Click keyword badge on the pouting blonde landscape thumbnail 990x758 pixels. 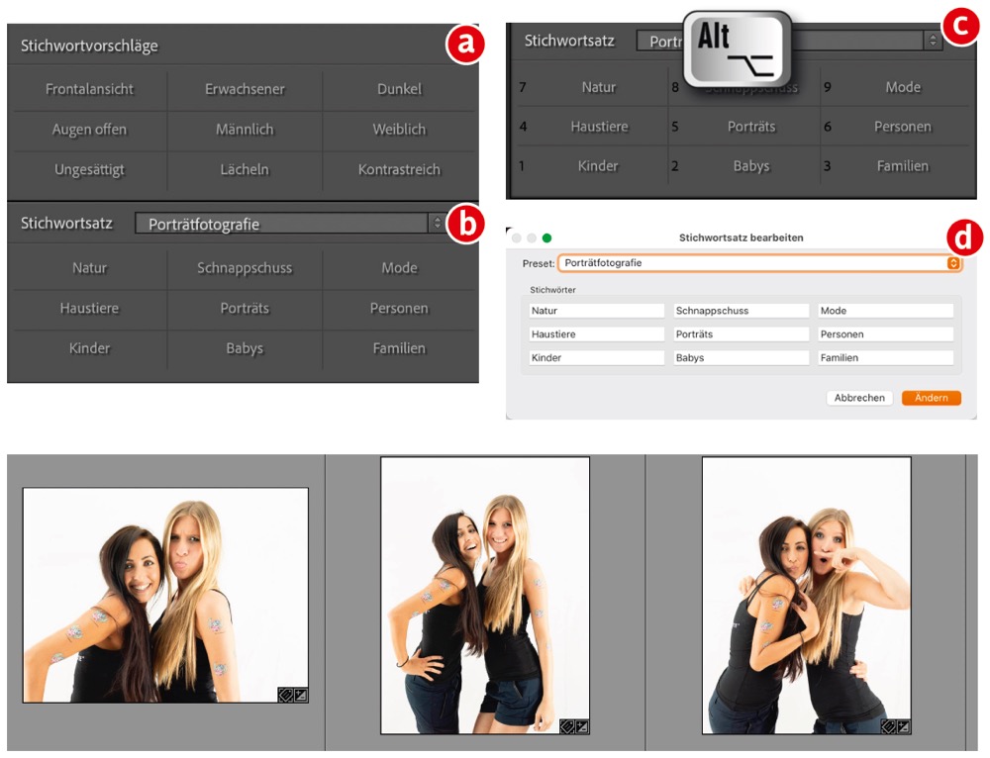pyautogui.click(x=285, y=695)
